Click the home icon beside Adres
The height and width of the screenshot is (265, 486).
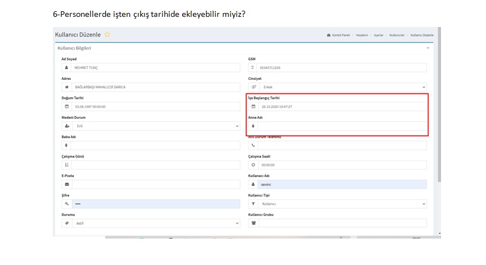[66, 87]
